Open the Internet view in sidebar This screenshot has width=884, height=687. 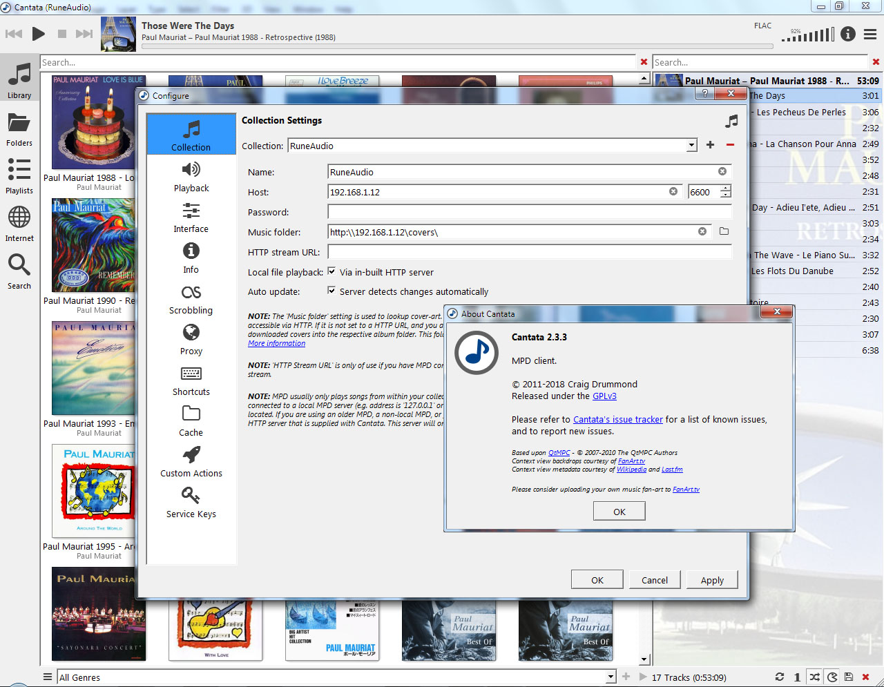(19, 224)
